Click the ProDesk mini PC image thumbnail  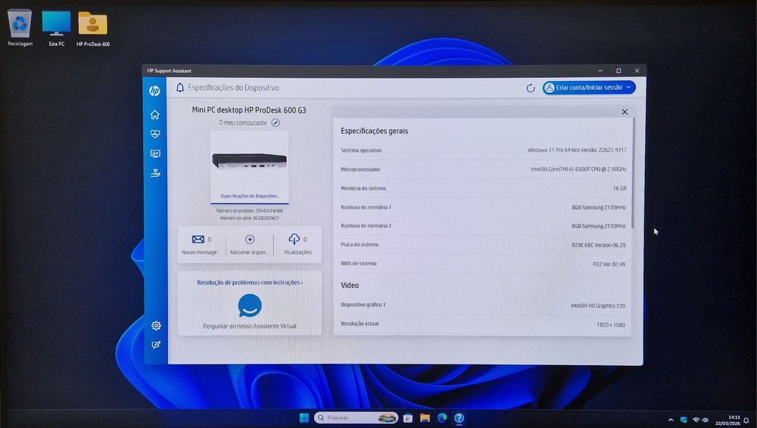(x=250, y=161)
